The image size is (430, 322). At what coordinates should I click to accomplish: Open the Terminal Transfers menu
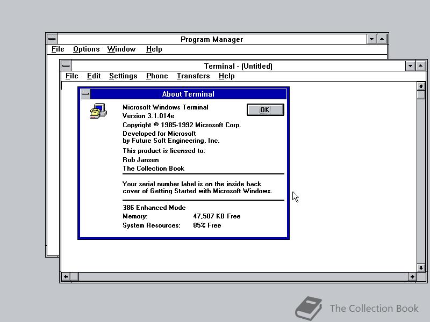(x=193, y=76)
